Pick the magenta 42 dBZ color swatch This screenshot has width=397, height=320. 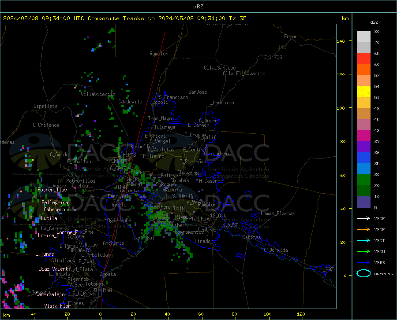tap(363, 136)
